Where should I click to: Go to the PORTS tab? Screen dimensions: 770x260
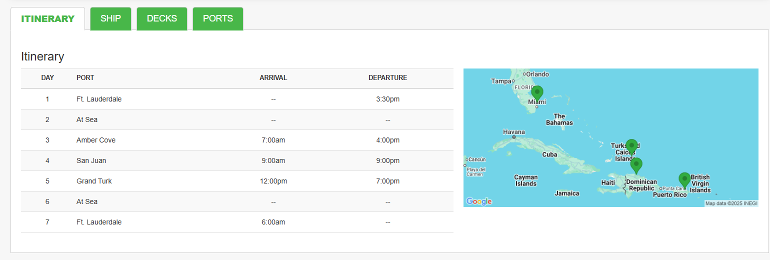coord(218,18)
